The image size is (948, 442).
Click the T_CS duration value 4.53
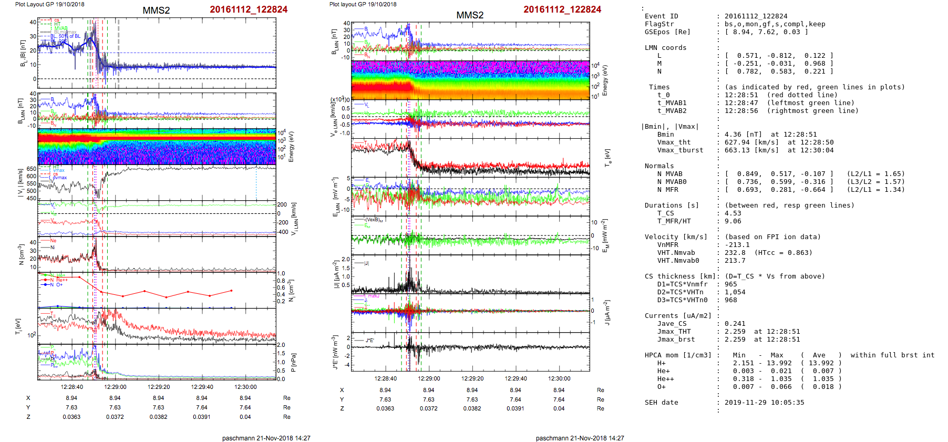pyautogui.click(x=733, y=213)
